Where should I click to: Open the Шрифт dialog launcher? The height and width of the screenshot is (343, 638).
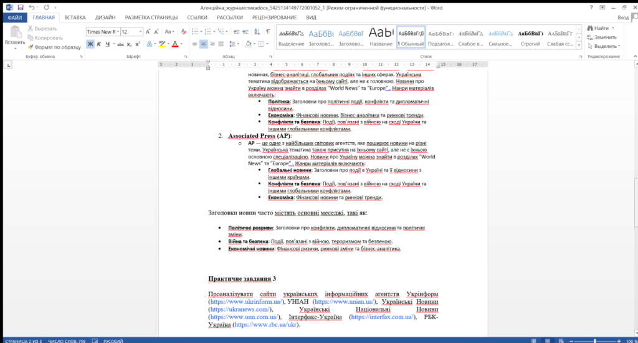[186, 57]
